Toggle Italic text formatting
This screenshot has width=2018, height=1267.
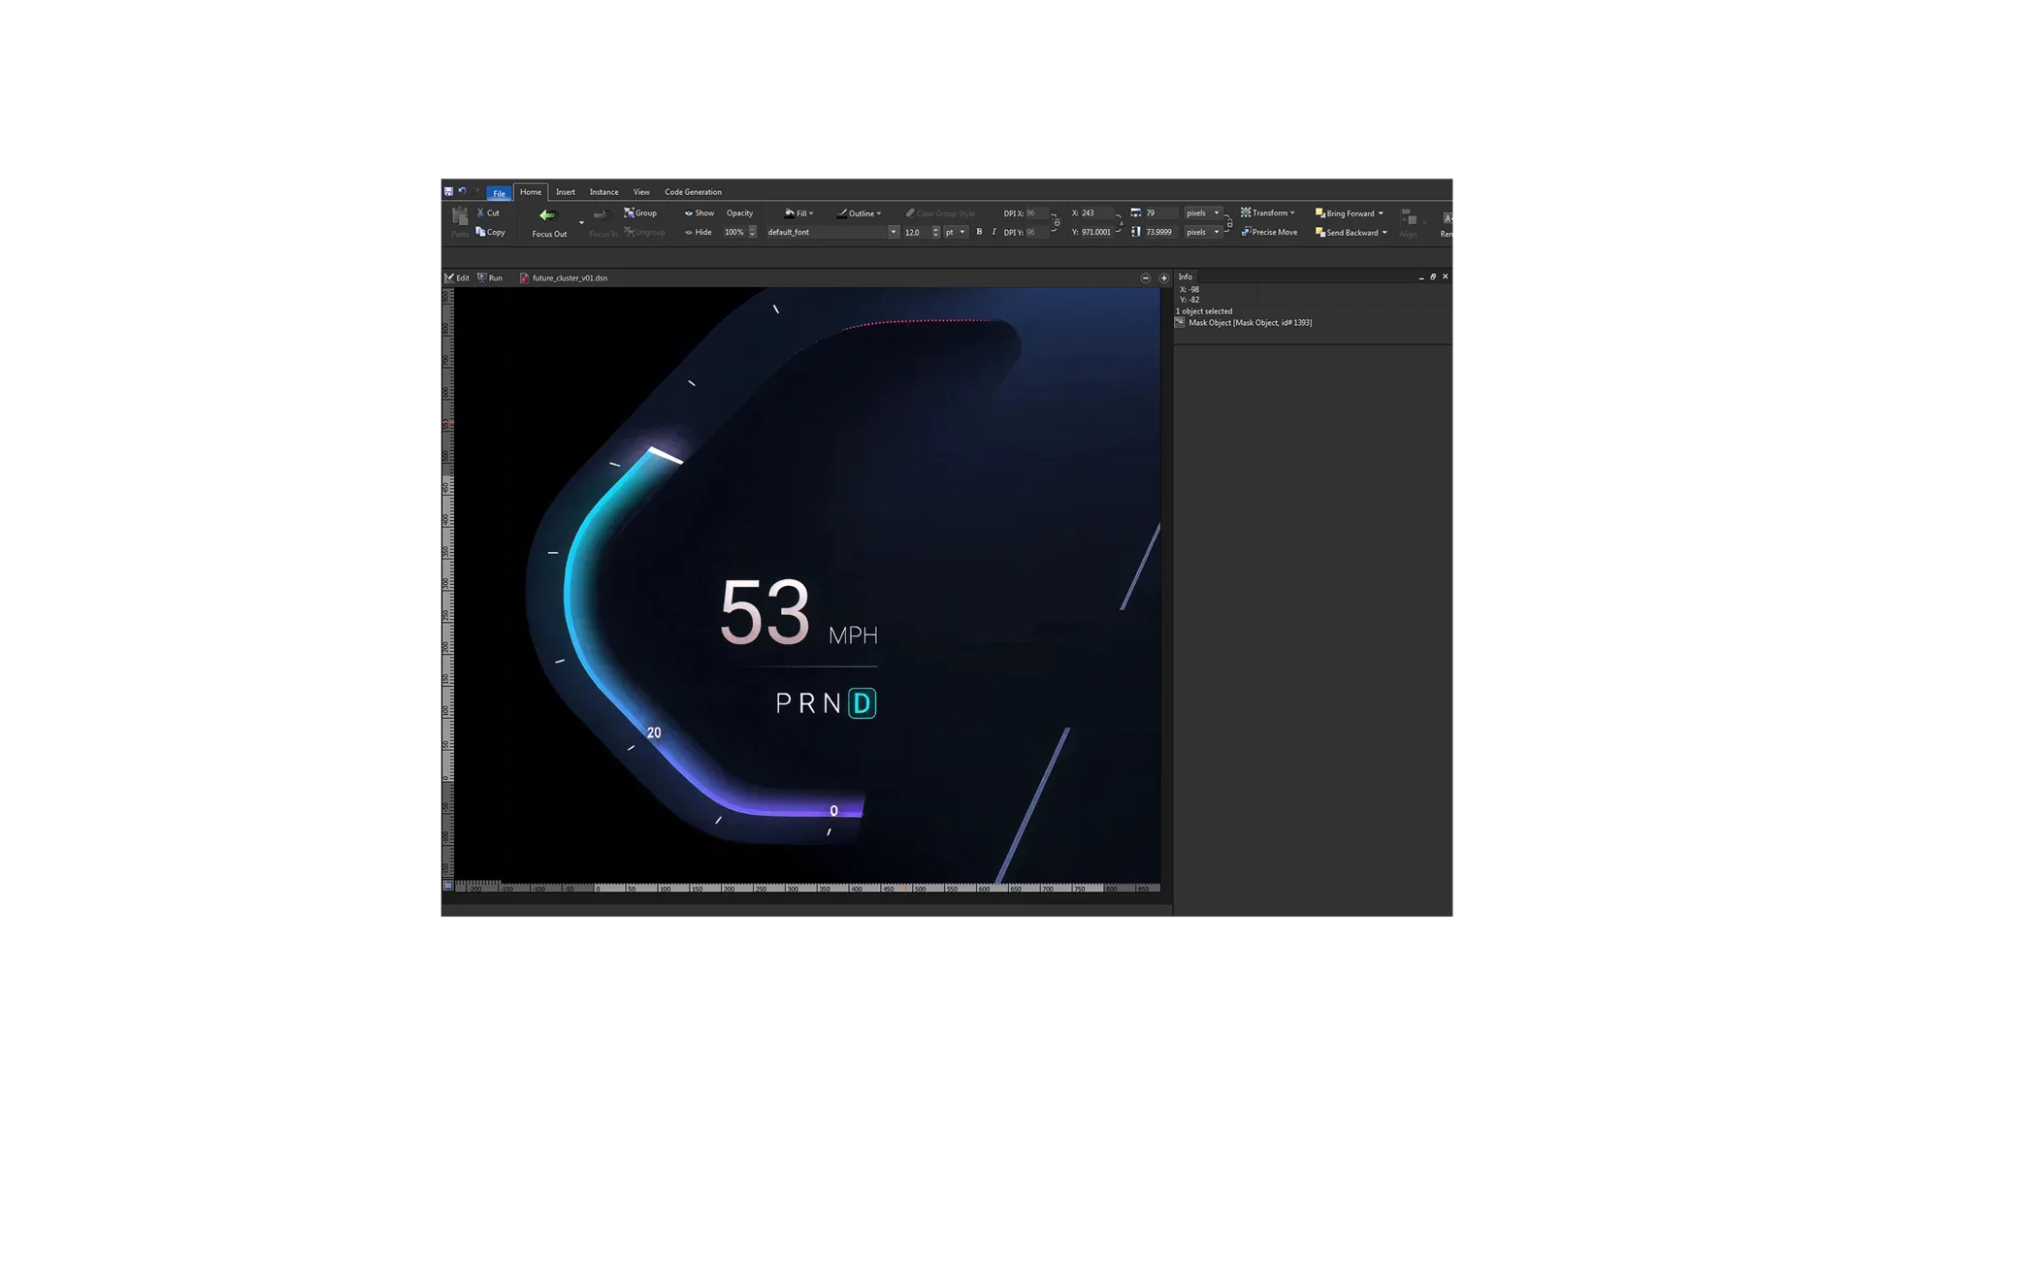pyautogui.click(x=993, y=232)
